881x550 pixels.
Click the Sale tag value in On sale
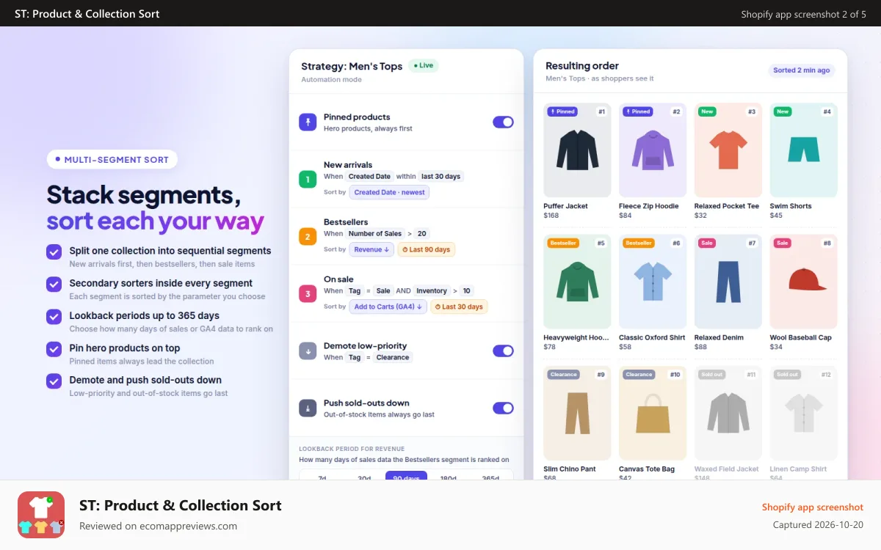[383, 291]
